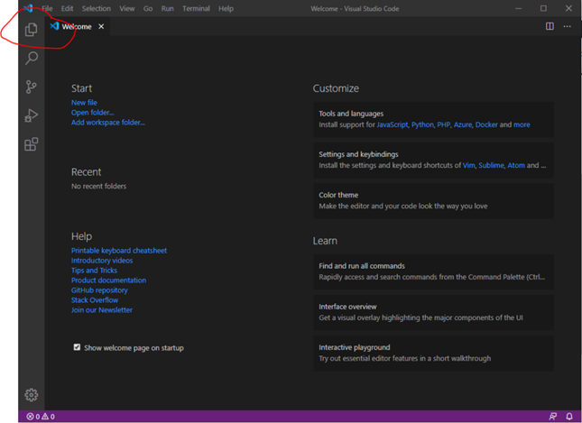
Task: Open the Search view in activity bar
Action: pyautogui.click(x=32, y=59)
